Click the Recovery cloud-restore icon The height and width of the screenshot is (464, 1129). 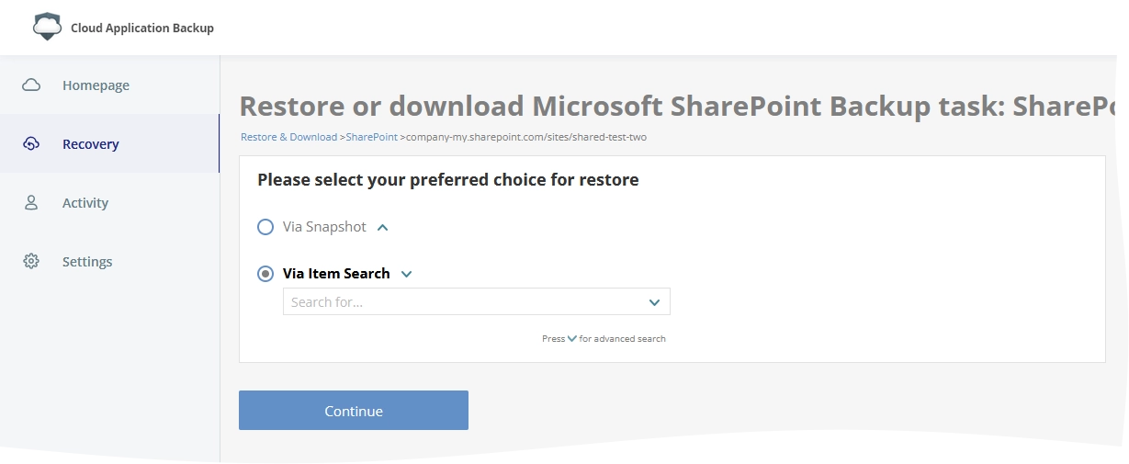point(31,144)
